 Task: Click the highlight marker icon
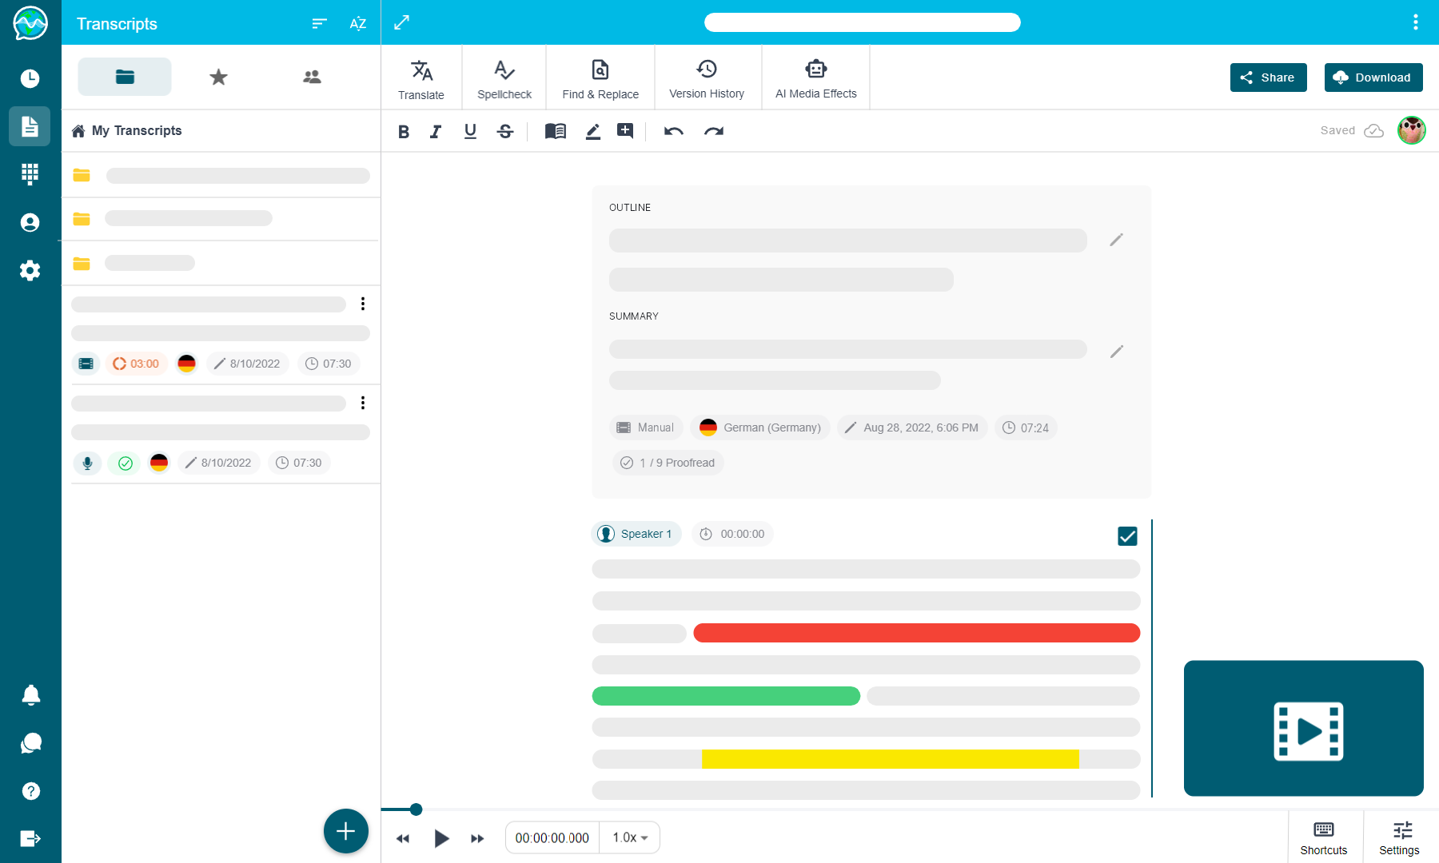click(592, 131)
